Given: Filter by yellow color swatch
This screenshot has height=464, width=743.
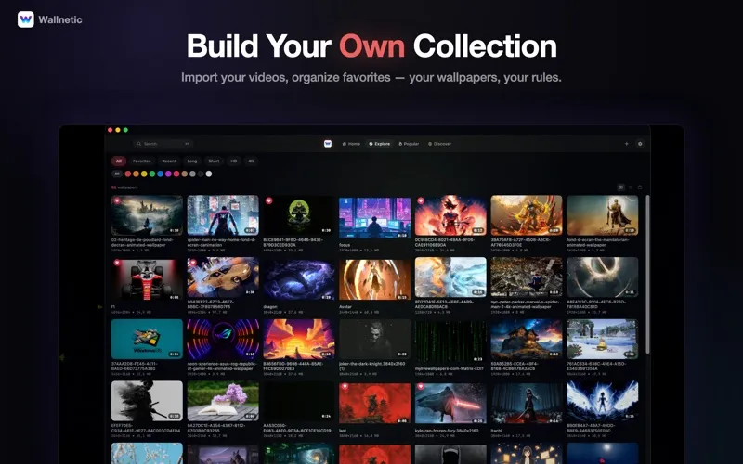Looking at the screenshot, I should (x=144, y=174).
